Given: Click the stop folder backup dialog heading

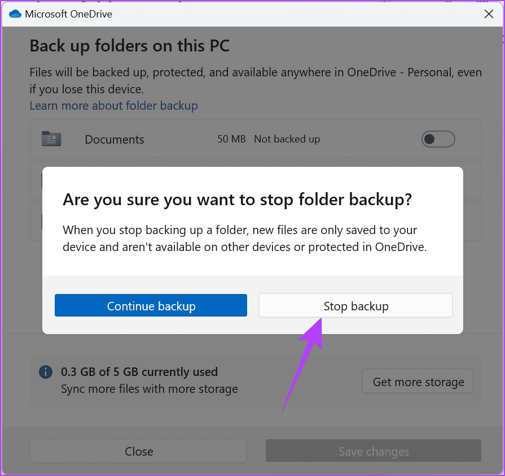Looking at the screenshot, I should [x=237, y=199].
